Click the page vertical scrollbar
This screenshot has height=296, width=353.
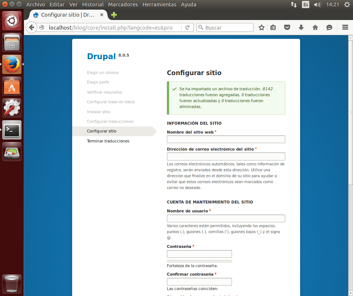[350, 112]
